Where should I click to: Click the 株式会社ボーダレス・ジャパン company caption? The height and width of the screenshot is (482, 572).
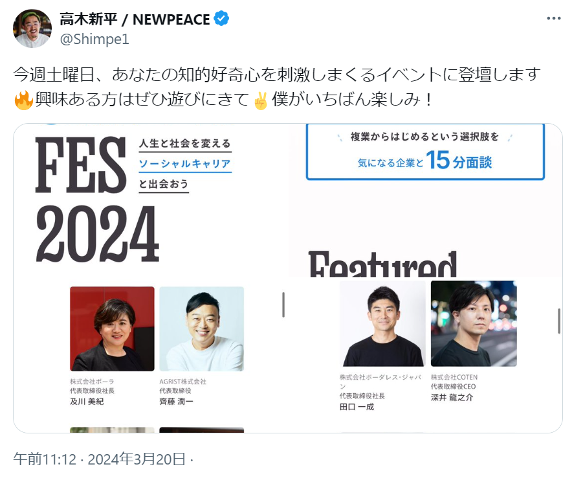[x=380, y=382]
